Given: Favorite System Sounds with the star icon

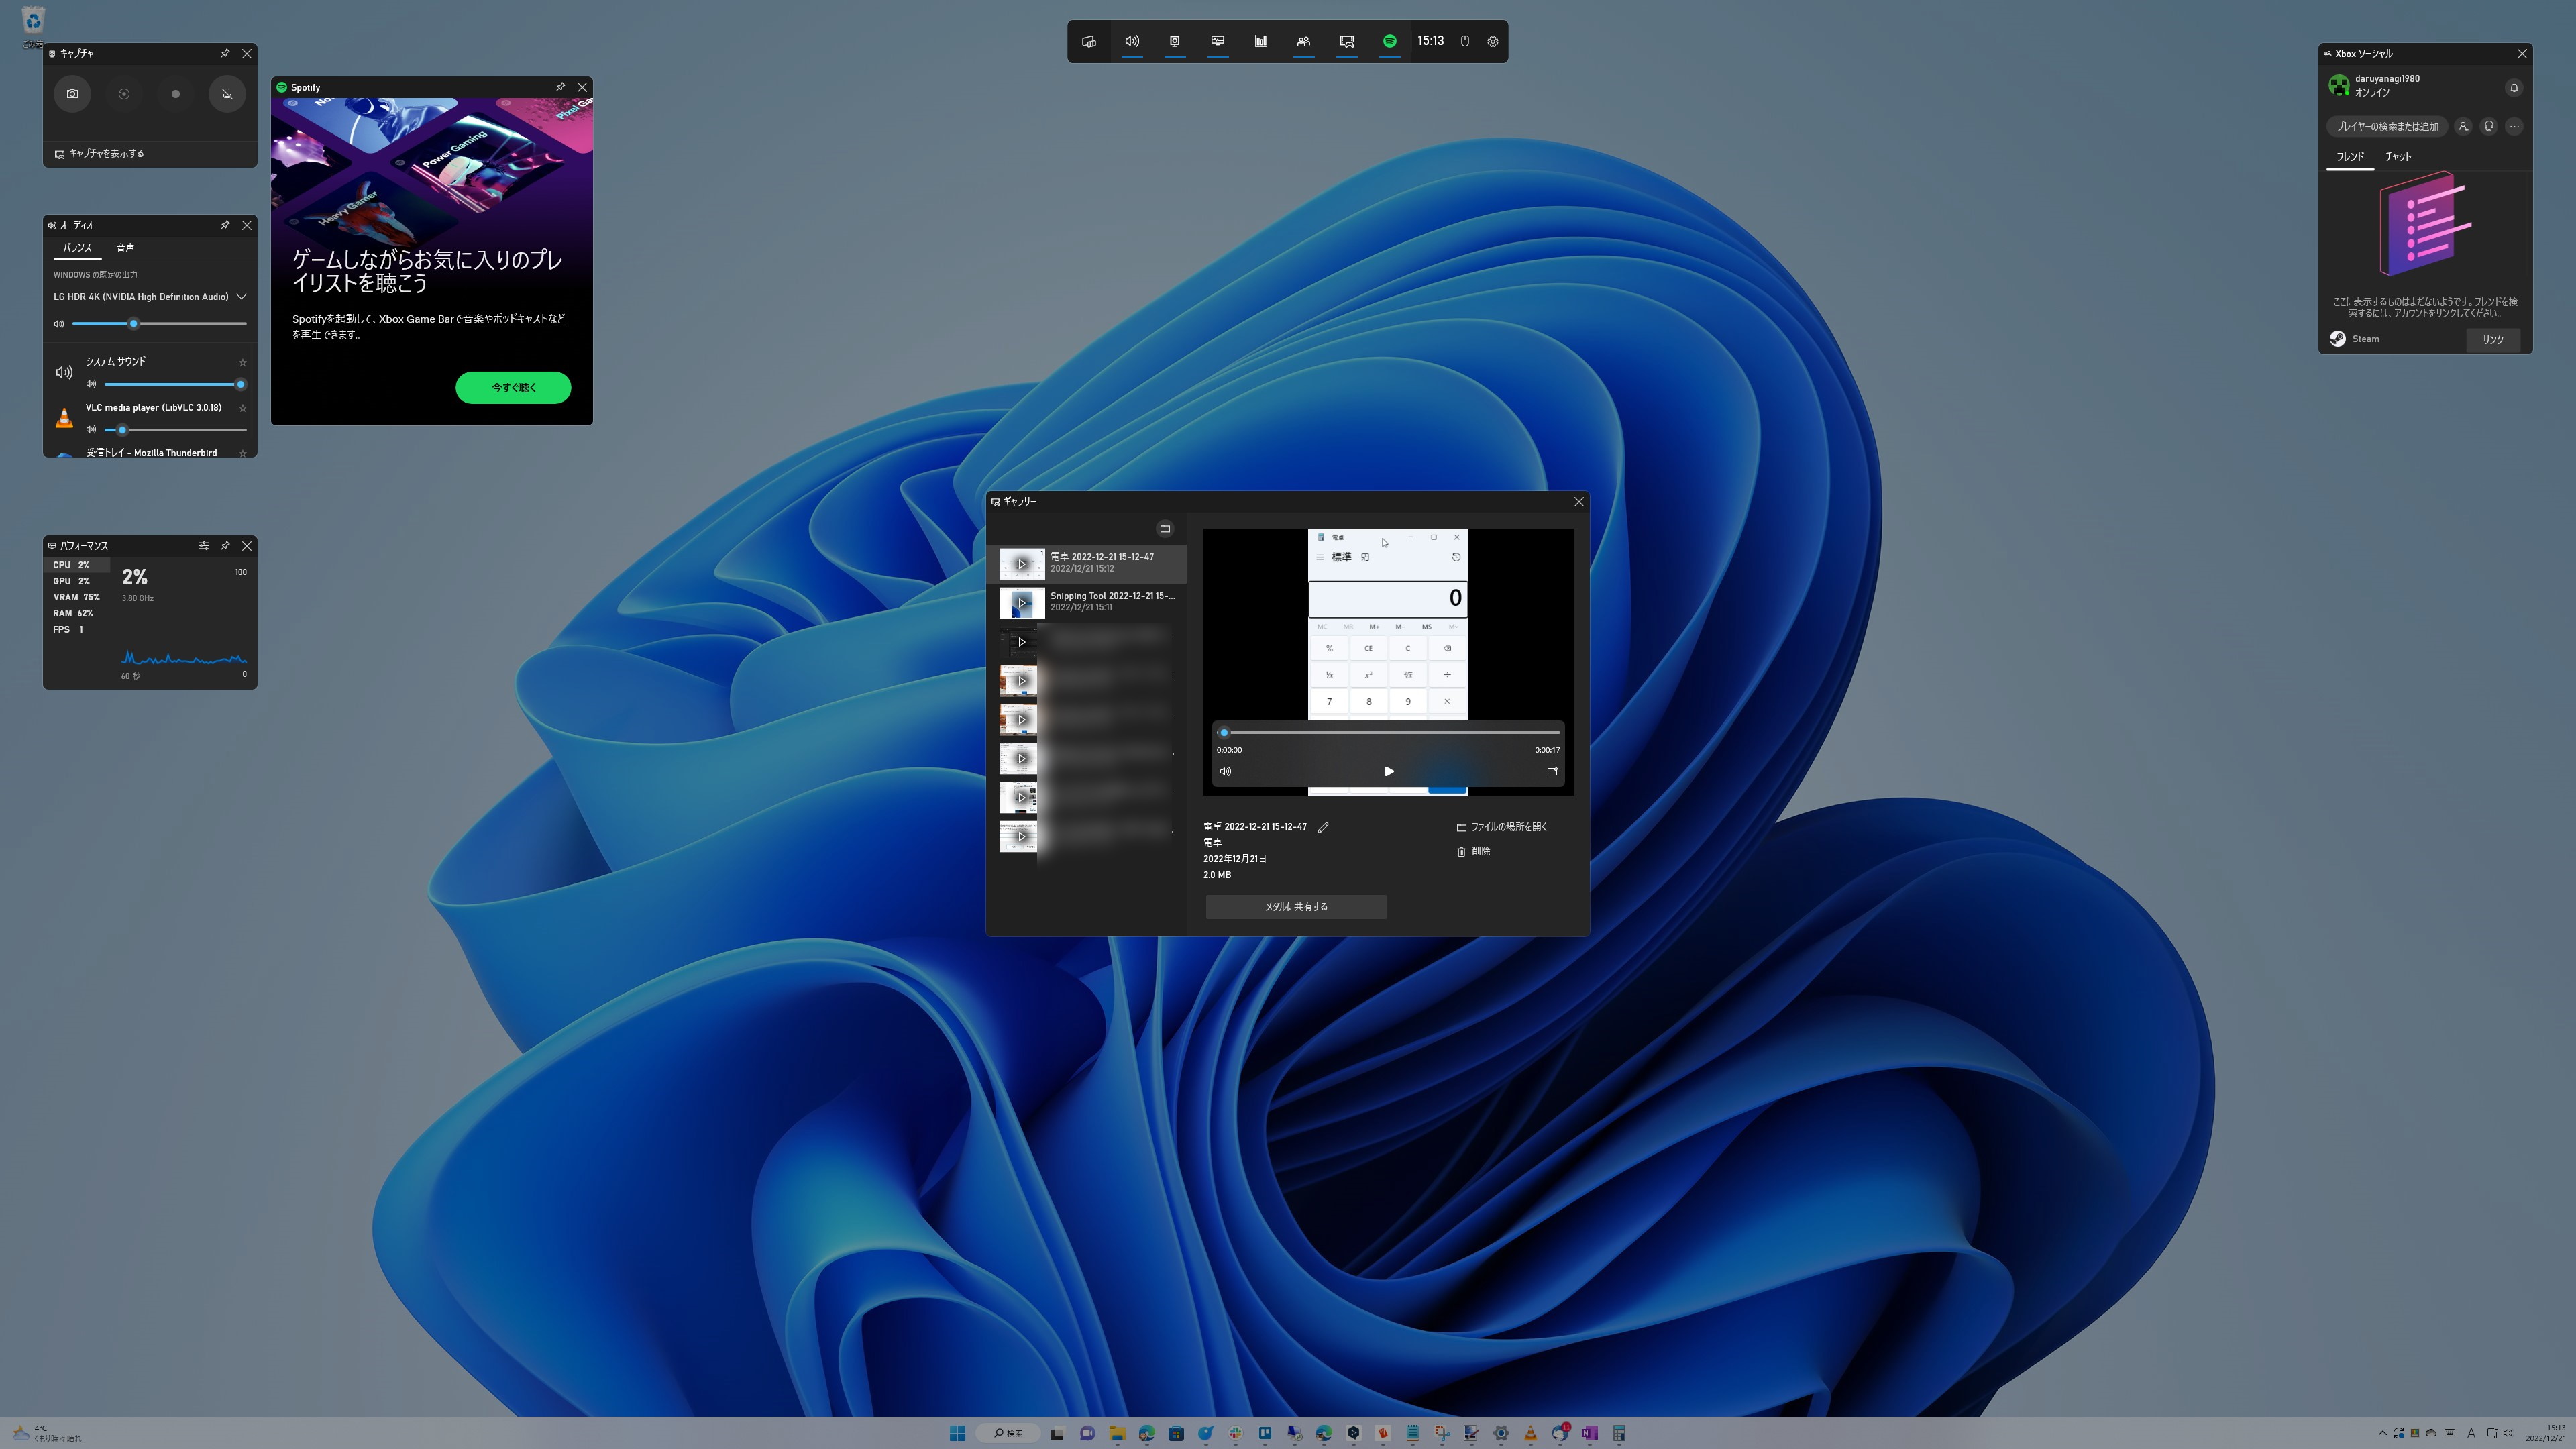Looking at the screenshot, I should coord(242,362).
